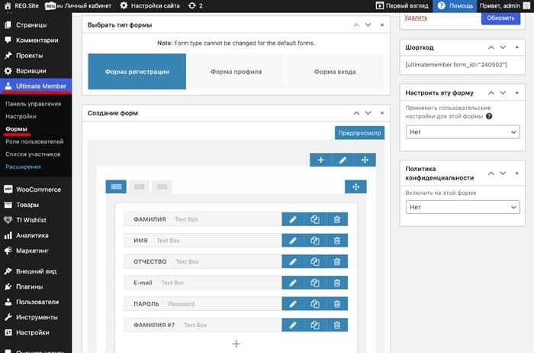Collapse the Создание форм panel
The width and height of the screenshot is (534, 353).
[x=382, y=113]
